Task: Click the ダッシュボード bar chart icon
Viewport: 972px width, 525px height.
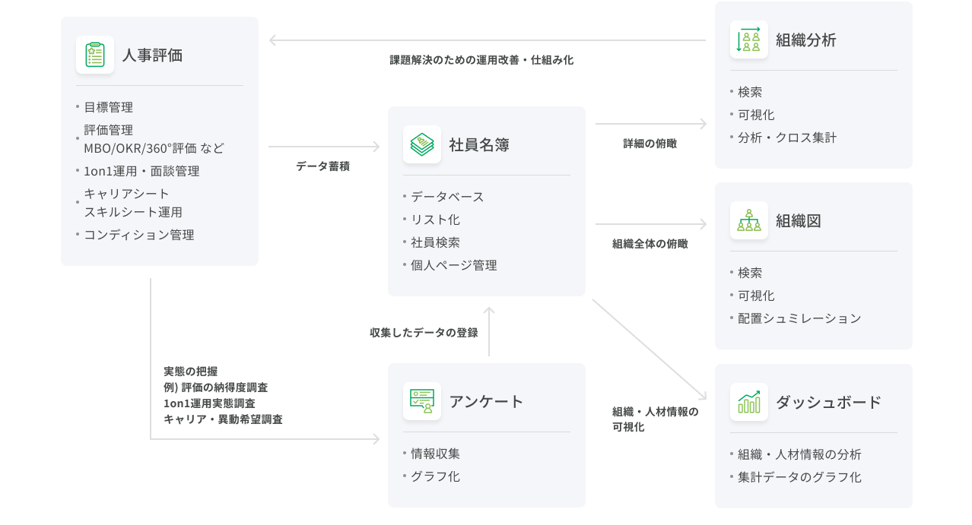Action: point(749,402)
